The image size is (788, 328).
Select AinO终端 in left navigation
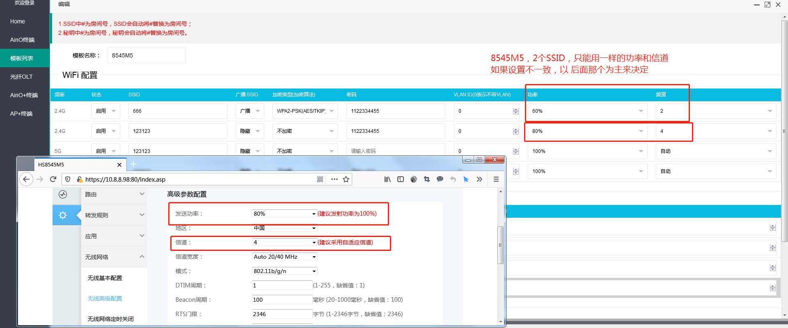pos(23,40)
